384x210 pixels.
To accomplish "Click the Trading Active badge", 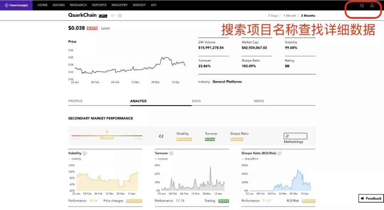I will pyautogui.click(x=223, y=201).
